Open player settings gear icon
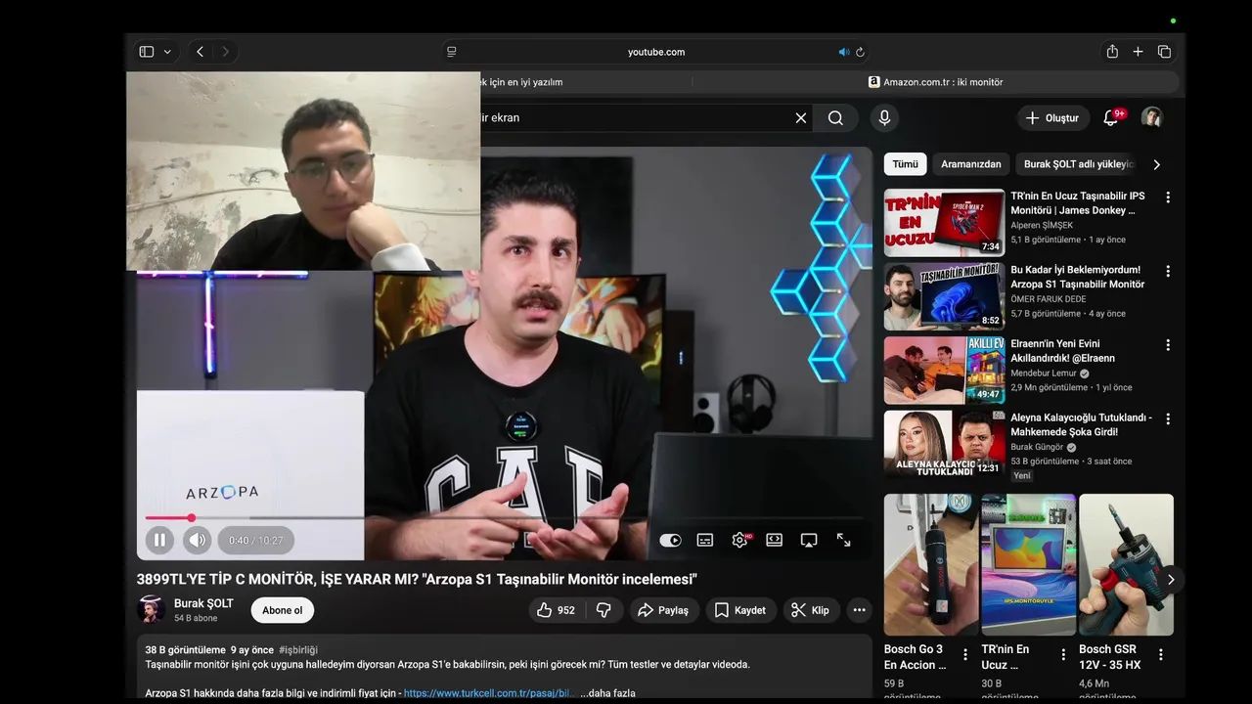This screenshot has width=1252, height=704. click(x=739, y=540)
